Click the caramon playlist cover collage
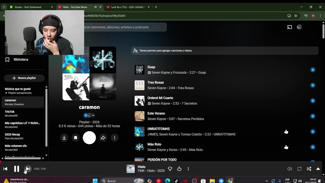 tap(89, 73)
